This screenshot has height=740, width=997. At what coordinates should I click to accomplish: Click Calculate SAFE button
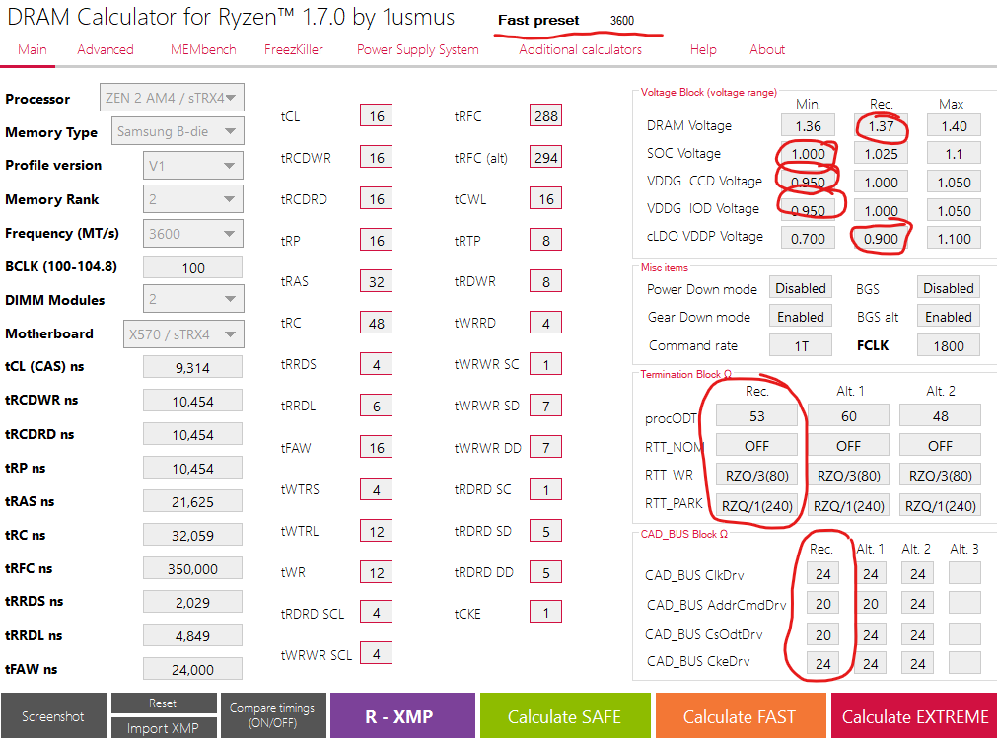click(x=565, y=715)
